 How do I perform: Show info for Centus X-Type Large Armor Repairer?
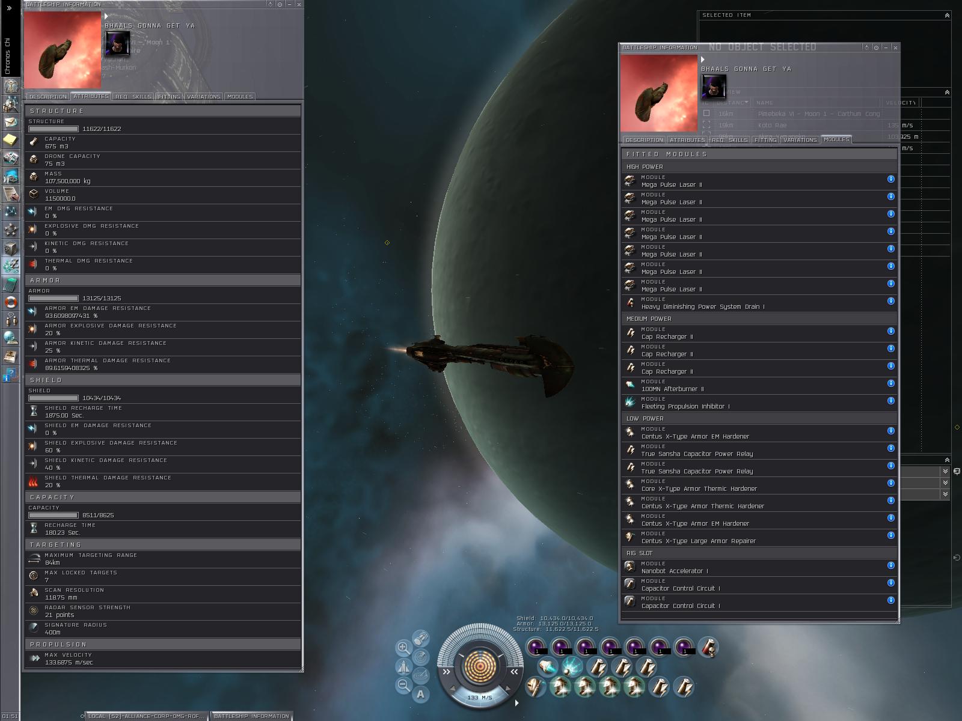click(890, 535)
